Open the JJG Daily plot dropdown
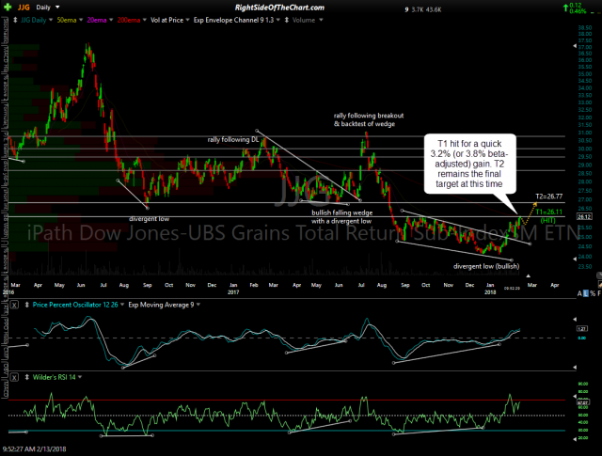The width and height of the screenshot is (602, 456). pos(50,20)
